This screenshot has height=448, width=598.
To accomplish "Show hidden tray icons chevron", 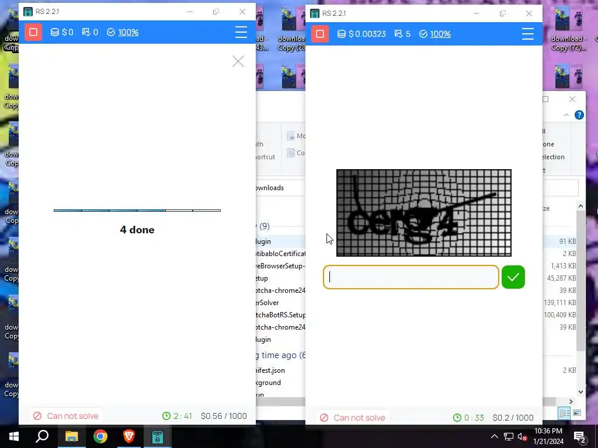I will click(x=494, y=436).
